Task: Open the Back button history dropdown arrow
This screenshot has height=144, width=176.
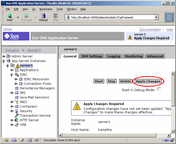Action: coord(18,17)
